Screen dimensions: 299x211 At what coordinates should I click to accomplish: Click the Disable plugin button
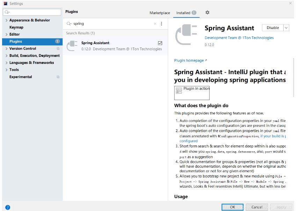[x=273, y=28]
